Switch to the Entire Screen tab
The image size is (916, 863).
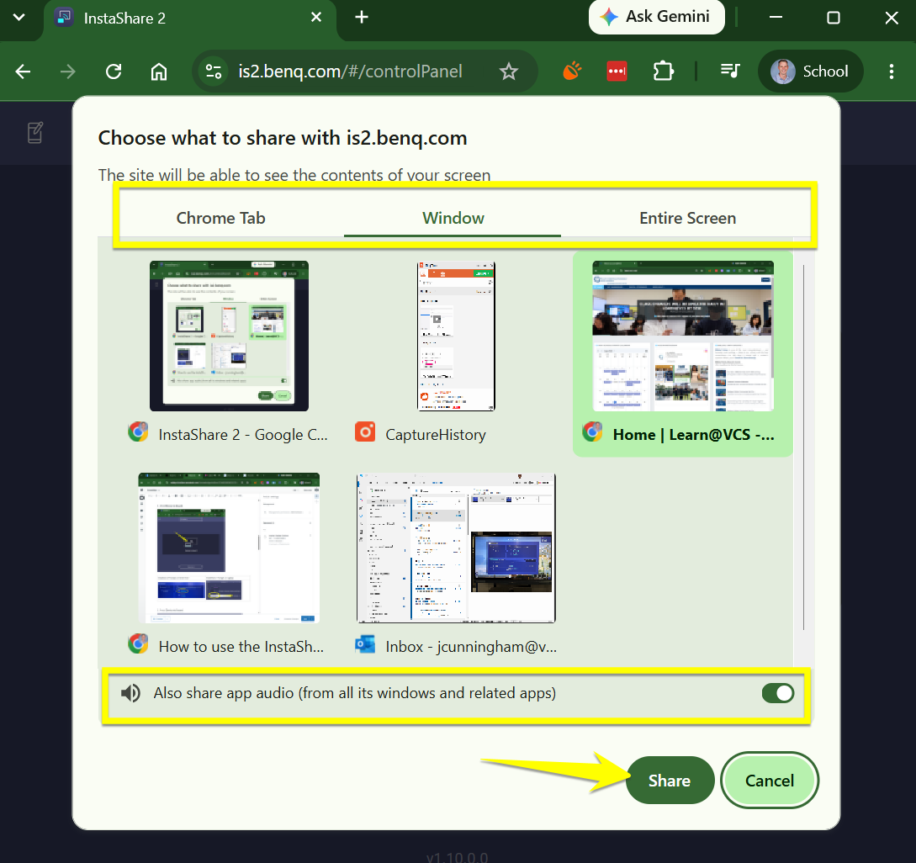687,218
